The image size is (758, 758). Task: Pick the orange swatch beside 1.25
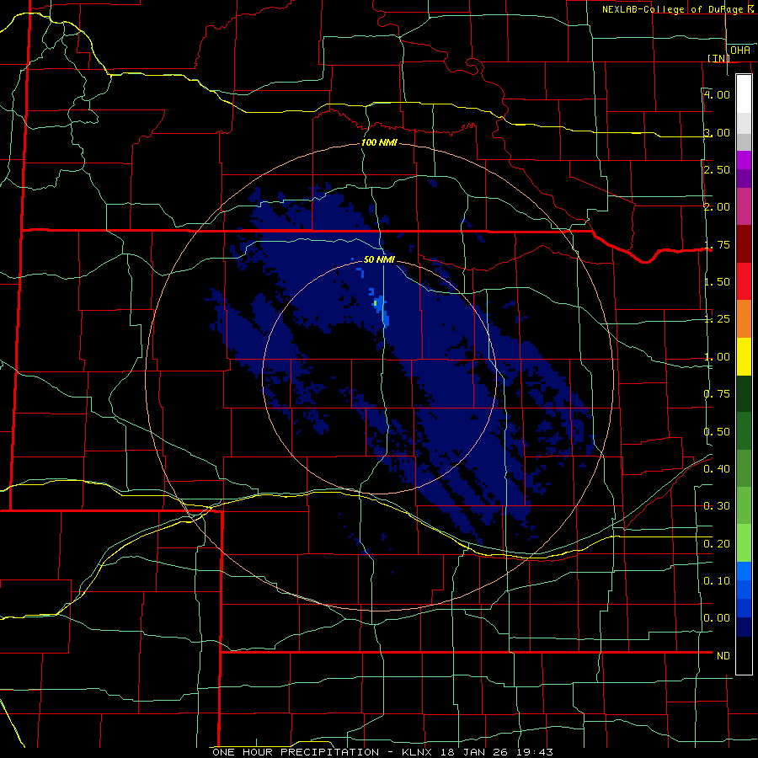(744, 319)
